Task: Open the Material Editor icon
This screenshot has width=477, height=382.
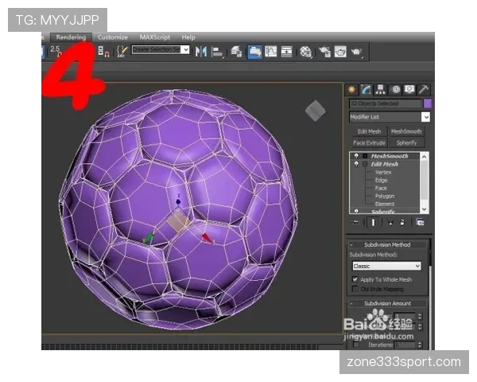Action: point(305,52)
